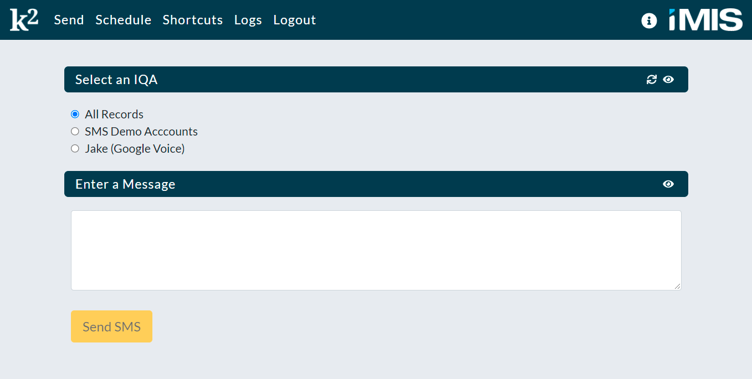
Task: Open the Send menu item
Action: (x=69, y=20)
